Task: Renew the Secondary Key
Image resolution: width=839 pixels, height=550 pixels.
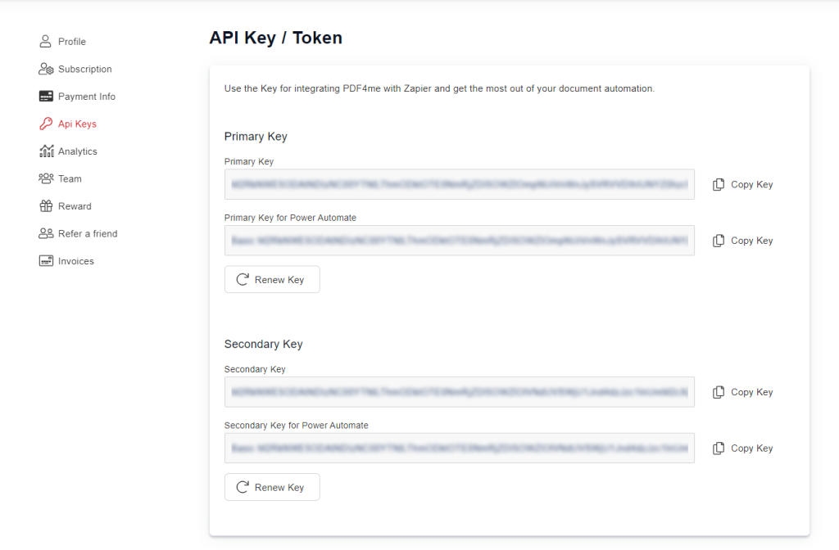Action: [272, 487]
